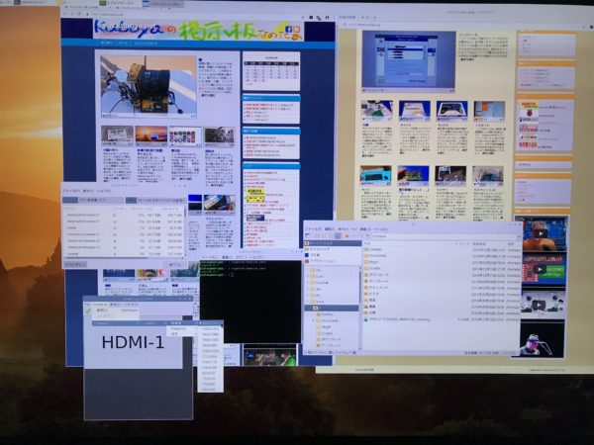Image resolution: width=594 pixels, height=445 pixels.
Task: Open the 解像度 resolution submenu item
Action: coord(183,323)
